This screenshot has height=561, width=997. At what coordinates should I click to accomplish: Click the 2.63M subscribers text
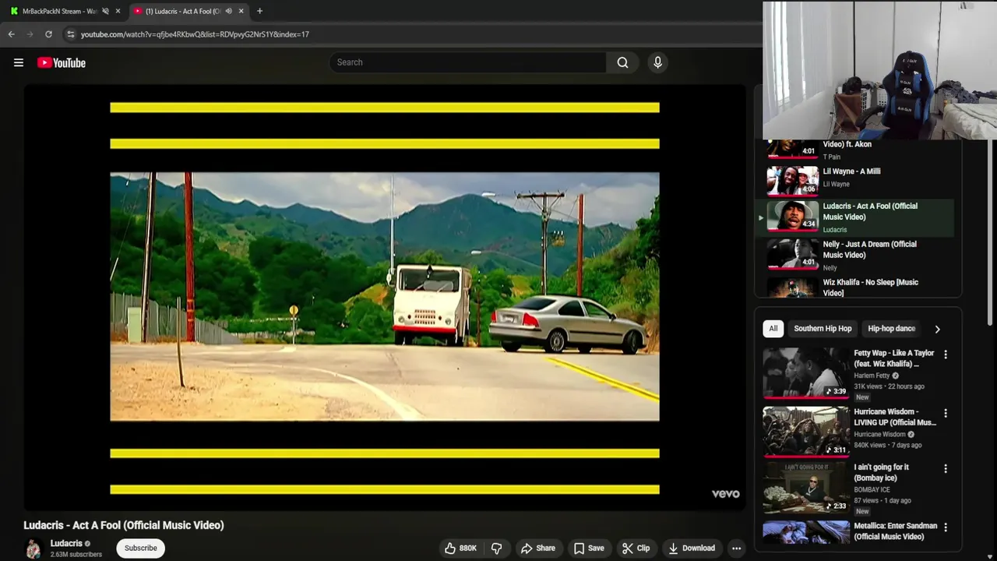pos(76,555)
